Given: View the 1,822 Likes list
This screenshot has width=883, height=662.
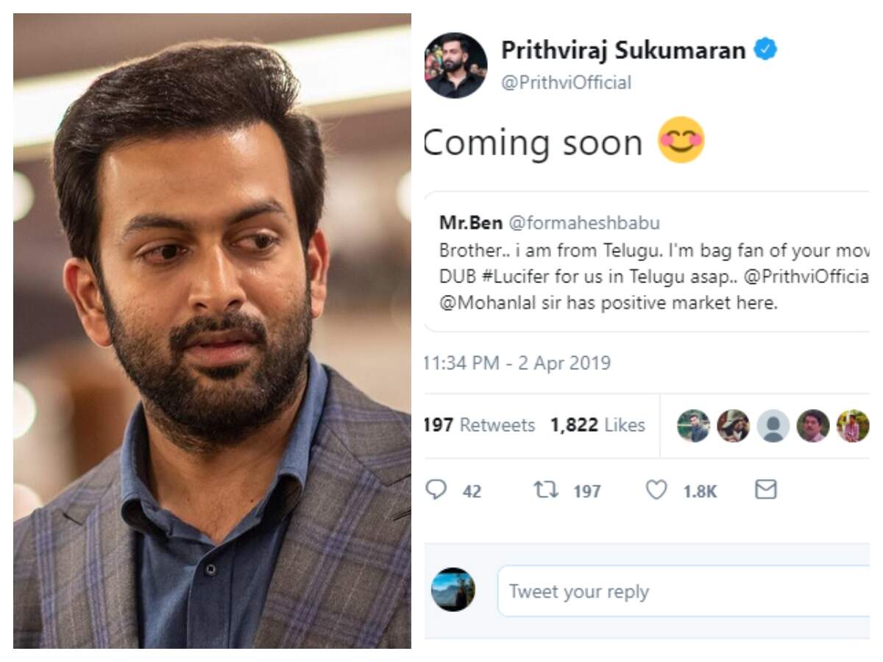Looking at the screenshot, I should tap(597, 425).
